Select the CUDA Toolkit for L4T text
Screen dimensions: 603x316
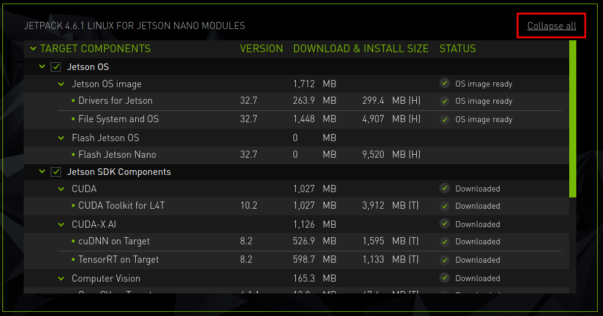point(122,206)
